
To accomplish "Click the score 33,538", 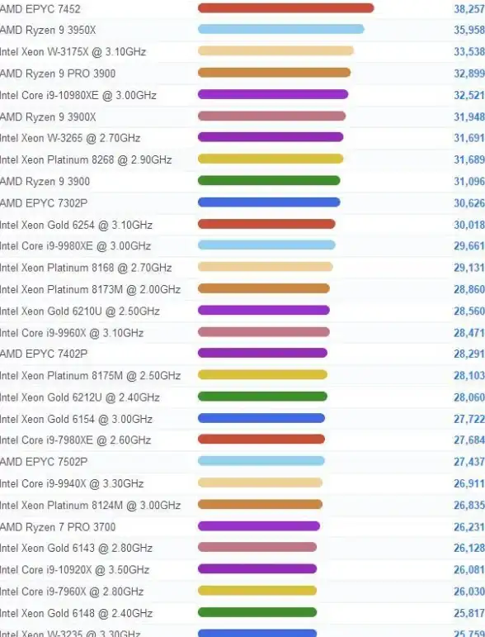I will [469, 51].
